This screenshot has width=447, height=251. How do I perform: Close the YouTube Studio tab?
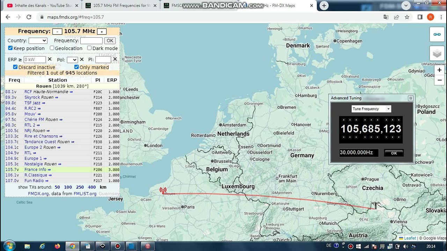coord(76,6)
